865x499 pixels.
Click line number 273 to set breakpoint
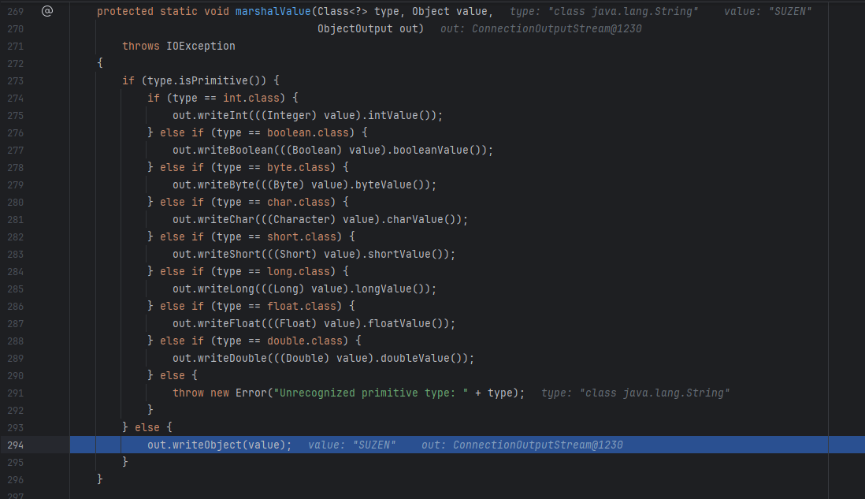coord(16,80)
